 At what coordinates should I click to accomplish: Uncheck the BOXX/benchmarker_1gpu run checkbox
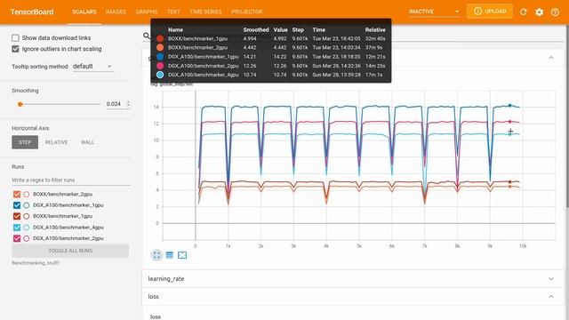(17, 216)
